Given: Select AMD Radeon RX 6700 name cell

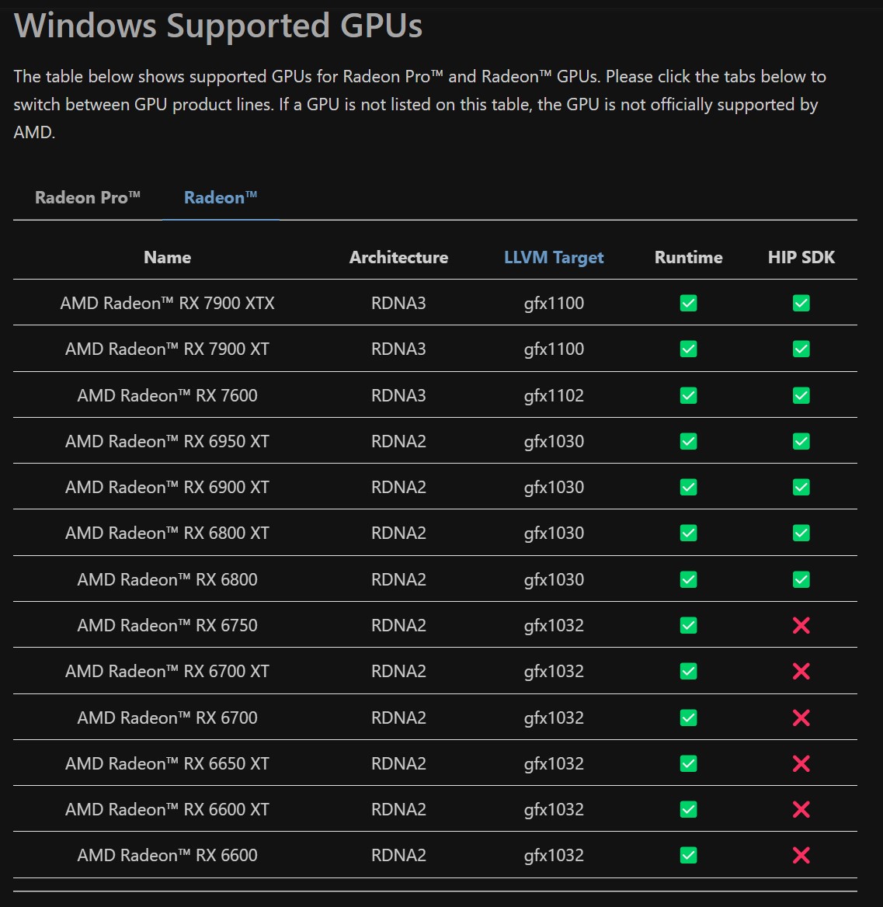Looking at the screenshot, I should tap(167, 718).
